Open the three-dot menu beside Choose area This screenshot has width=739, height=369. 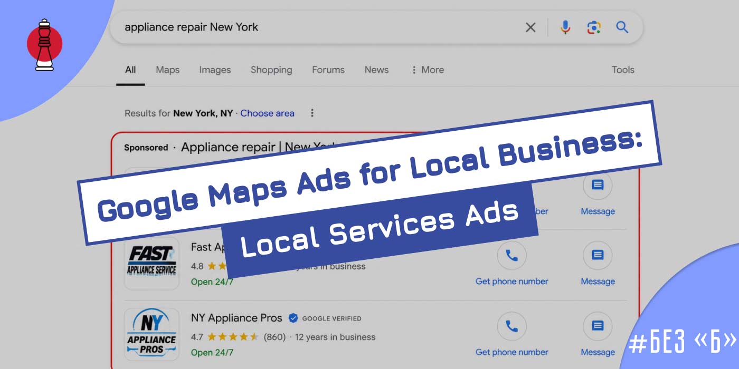[312, 113]
